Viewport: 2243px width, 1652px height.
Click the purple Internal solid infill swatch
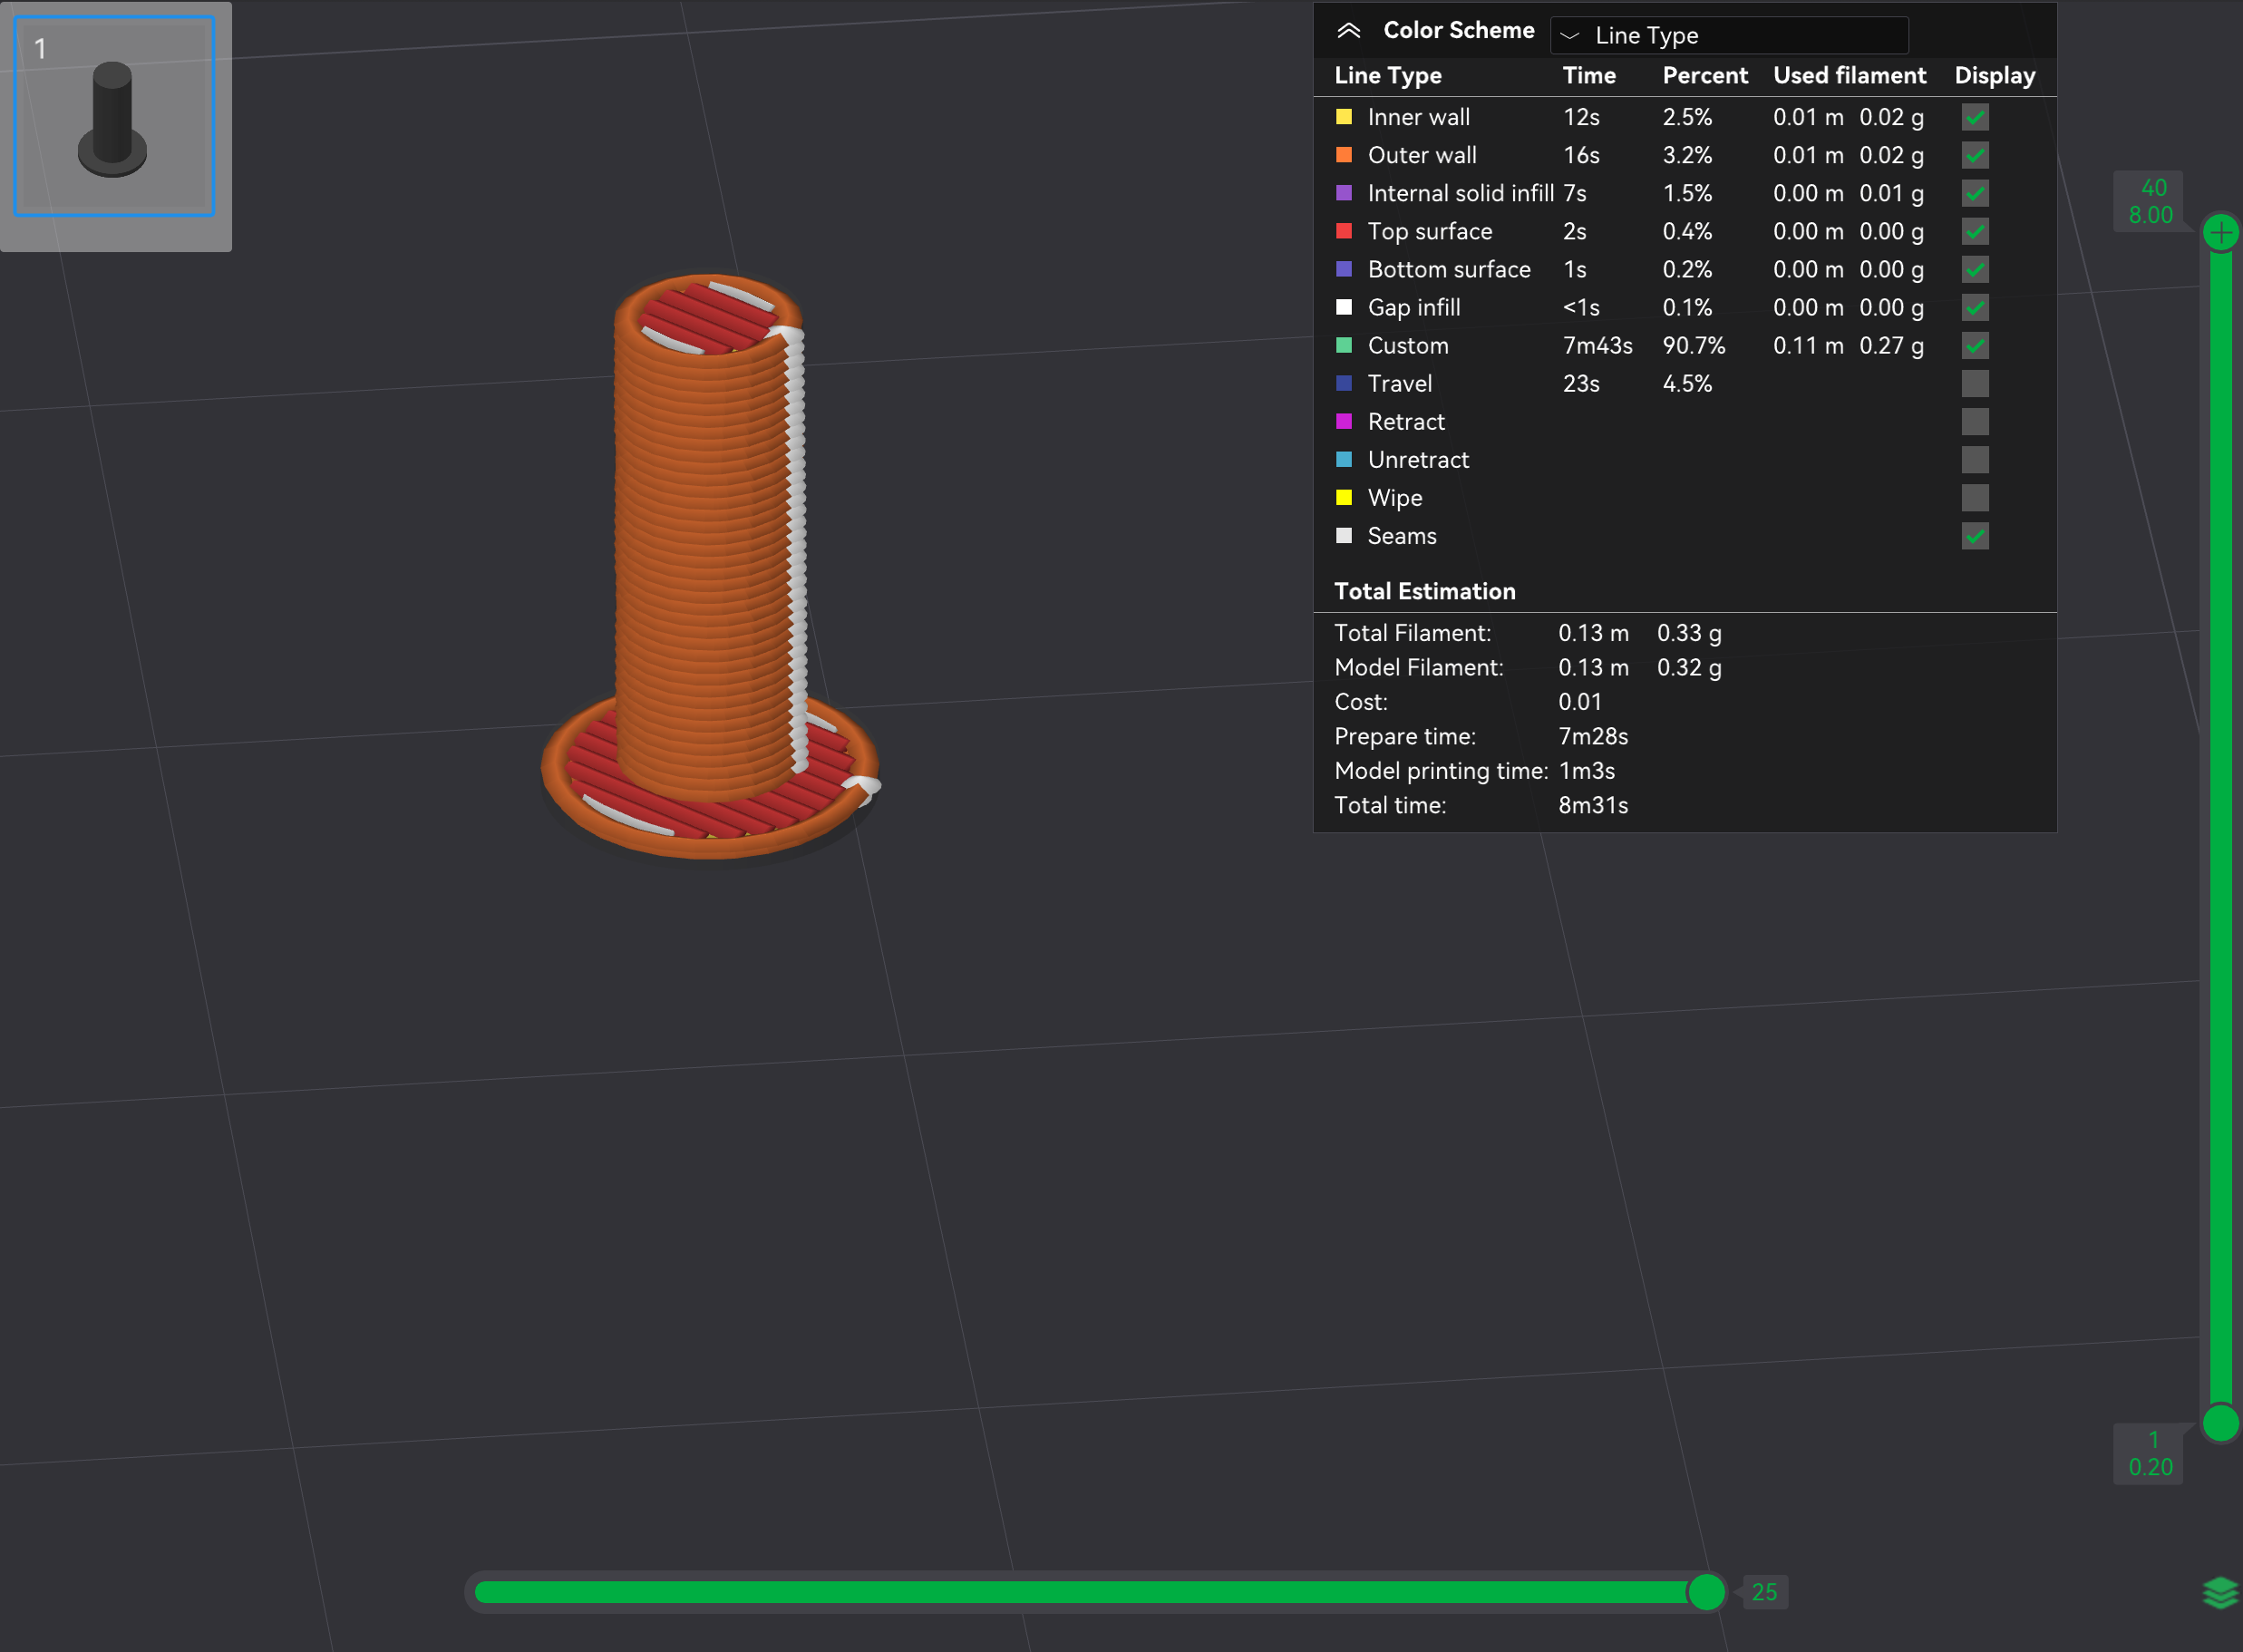[1343, 193]
